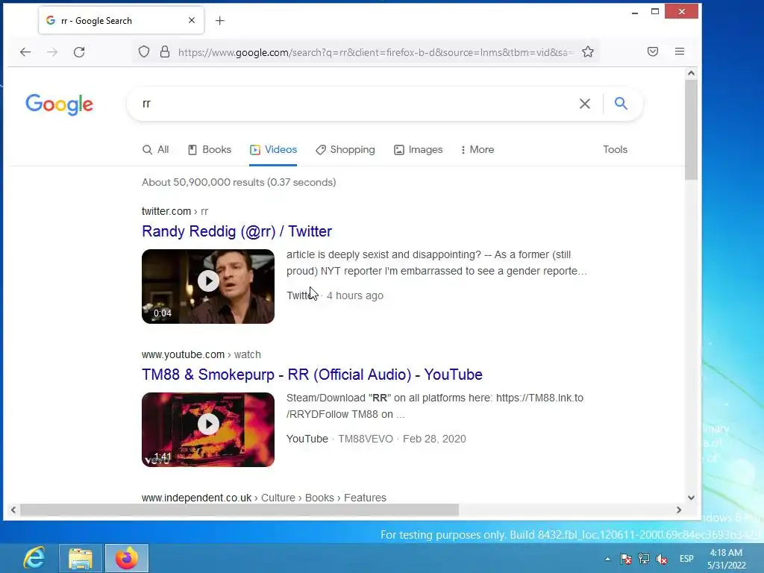Select the 'rr - Google Search' tab
Image resolution: width=764 pixels, height=573 pixels.
122,20
